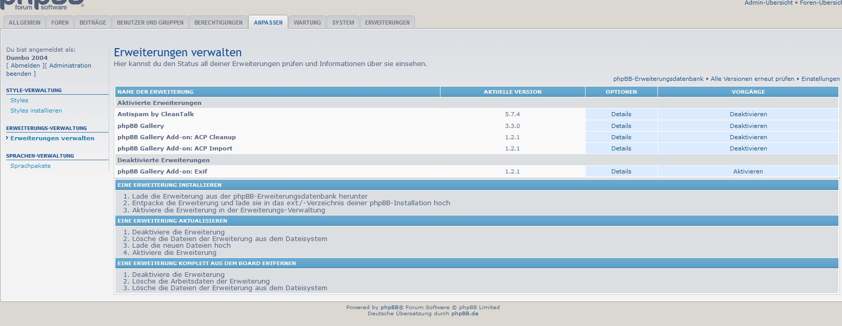The width and height of the screenshot is (842, 326).
Task: Open the Erweiterungen tab
Action: click(x=387, y=23)
